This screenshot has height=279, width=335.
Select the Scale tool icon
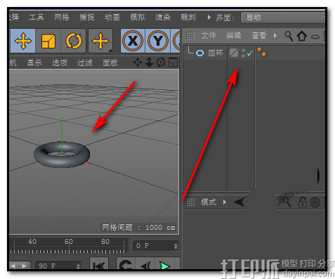pos(48,41)
